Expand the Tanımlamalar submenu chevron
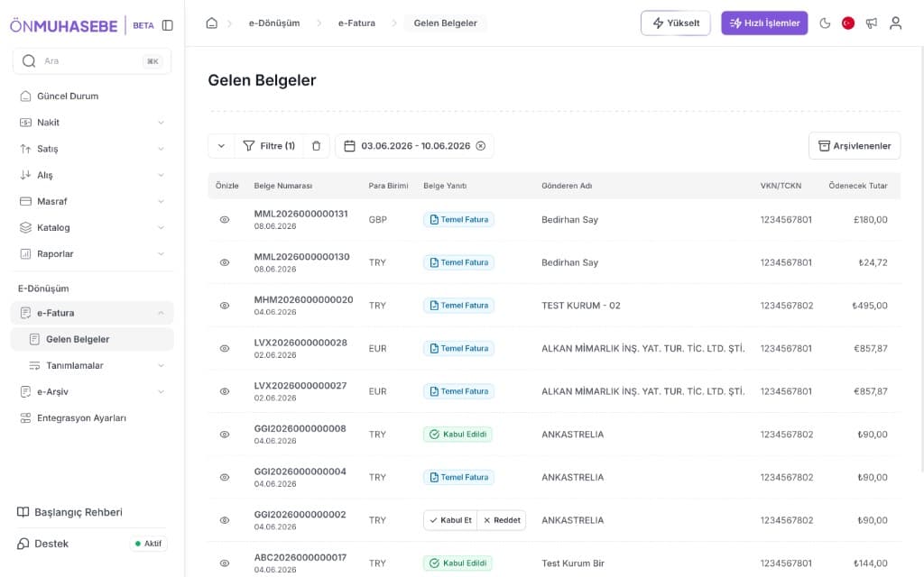 [161, 366]
